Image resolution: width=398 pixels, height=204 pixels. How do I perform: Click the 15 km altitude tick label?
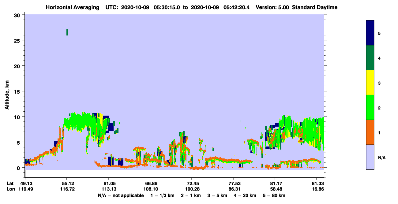[x=18, y=91]
